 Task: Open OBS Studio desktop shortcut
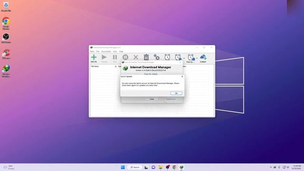[6, 38]
